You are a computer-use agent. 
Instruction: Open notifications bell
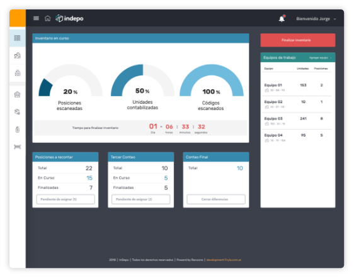point(282,18)
